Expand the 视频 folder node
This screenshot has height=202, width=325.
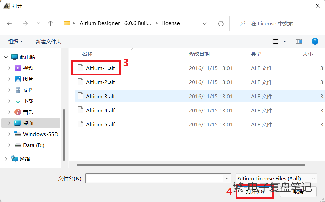[9, 68]
